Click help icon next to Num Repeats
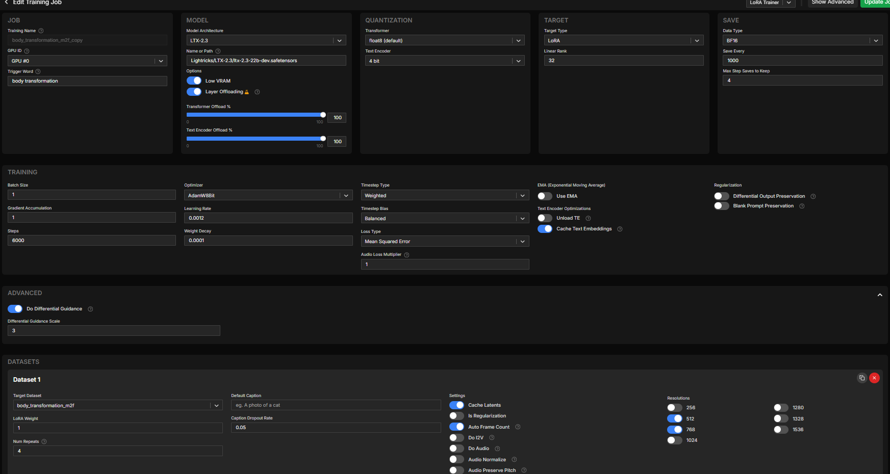Image resolution: width=890 pixels, height=474 pixels. [x=44, y=442]
